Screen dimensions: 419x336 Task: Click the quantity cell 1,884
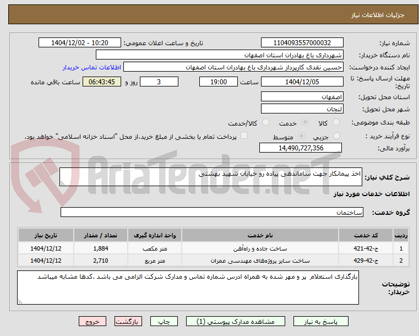pos(100,248)
